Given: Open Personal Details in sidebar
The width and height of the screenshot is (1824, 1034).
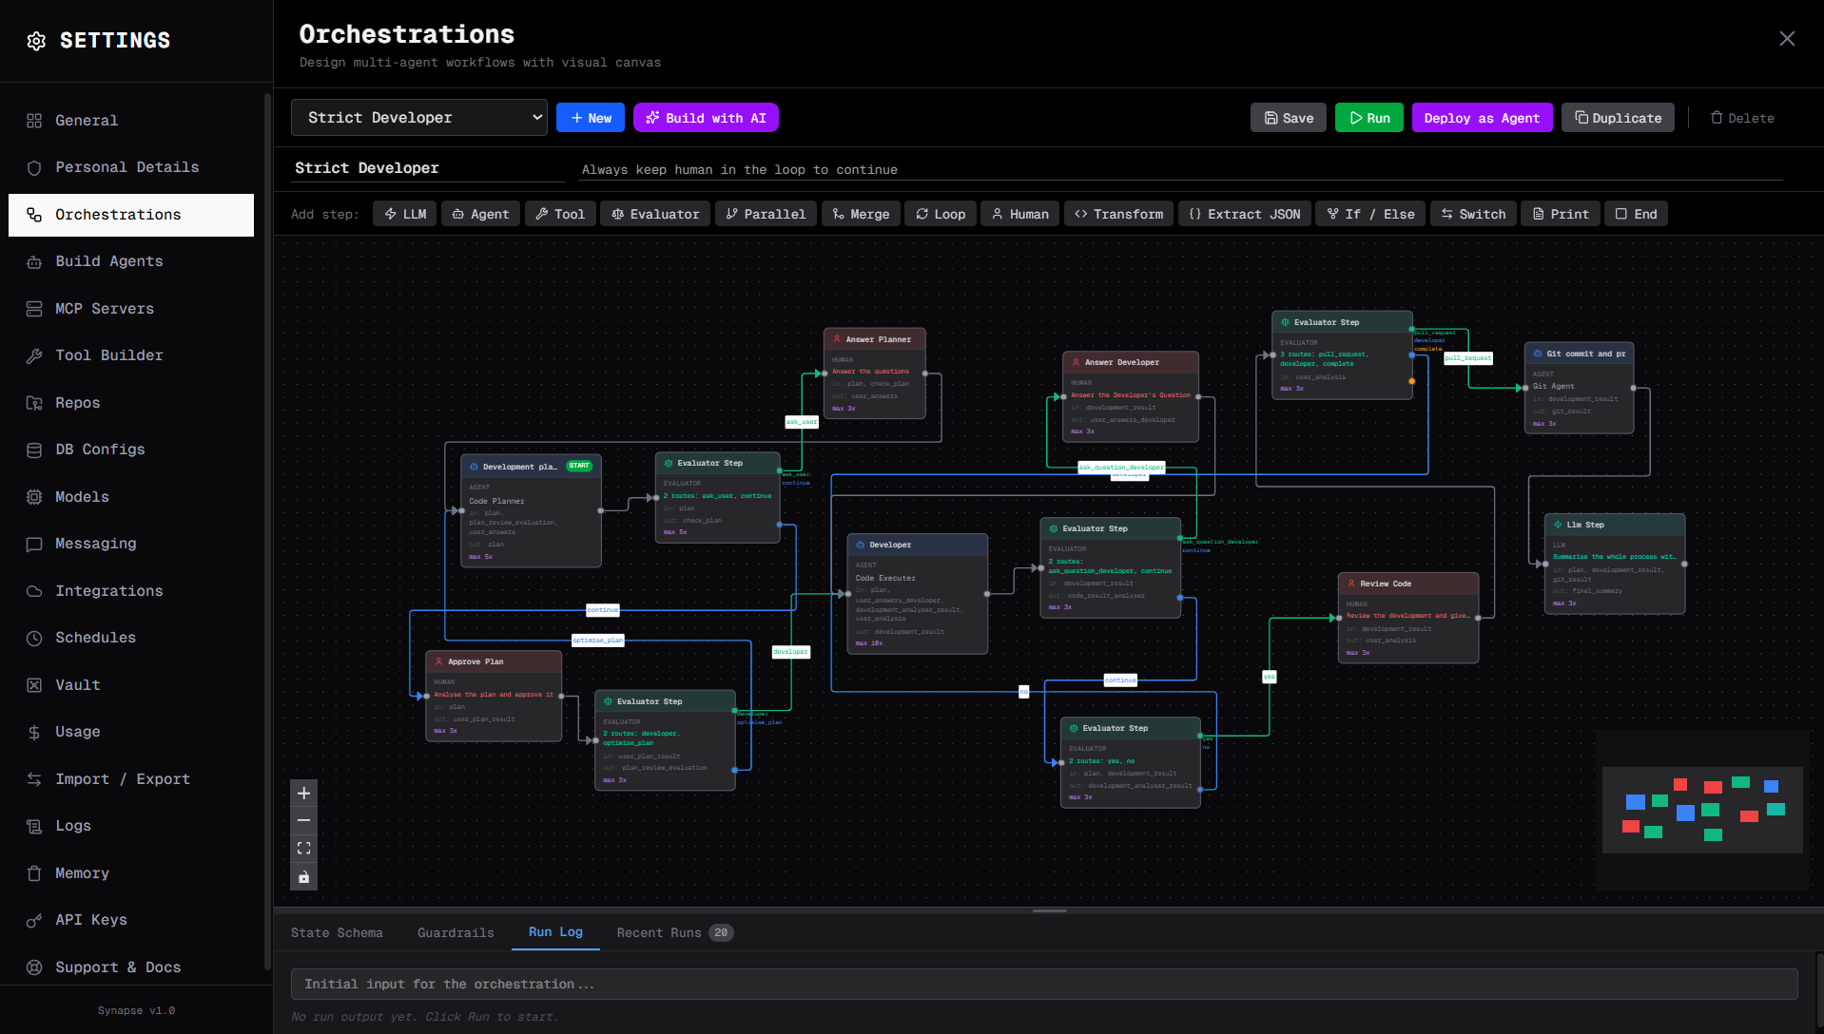Looking at the screenshot, I should tap(131, 167).
